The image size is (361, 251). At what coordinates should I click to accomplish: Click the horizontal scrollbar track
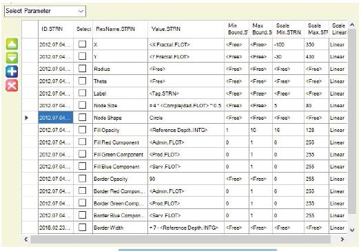[180, 239]
